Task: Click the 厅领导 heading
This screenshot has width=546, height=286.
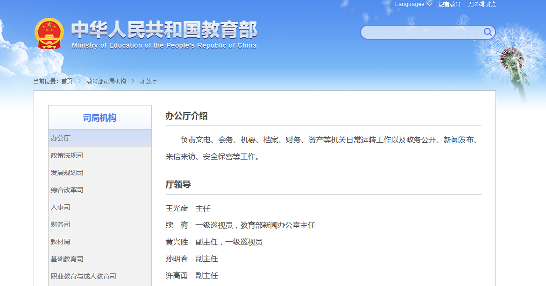Action: 178,184
